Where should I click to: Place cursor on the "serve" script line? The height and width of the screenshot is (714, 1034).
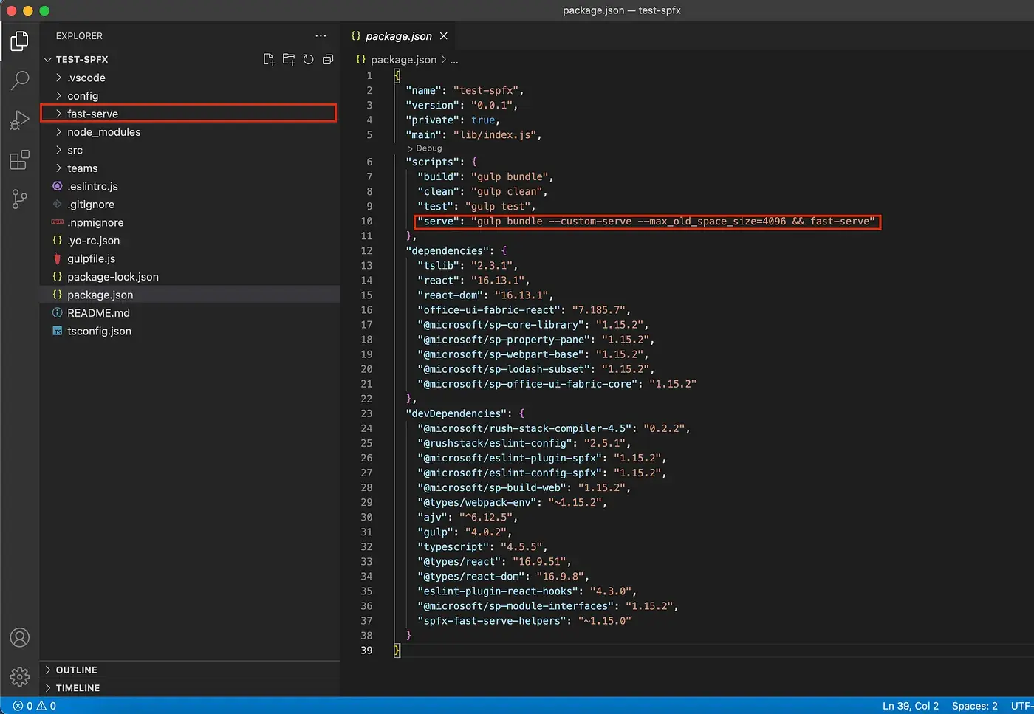[648, 222]
